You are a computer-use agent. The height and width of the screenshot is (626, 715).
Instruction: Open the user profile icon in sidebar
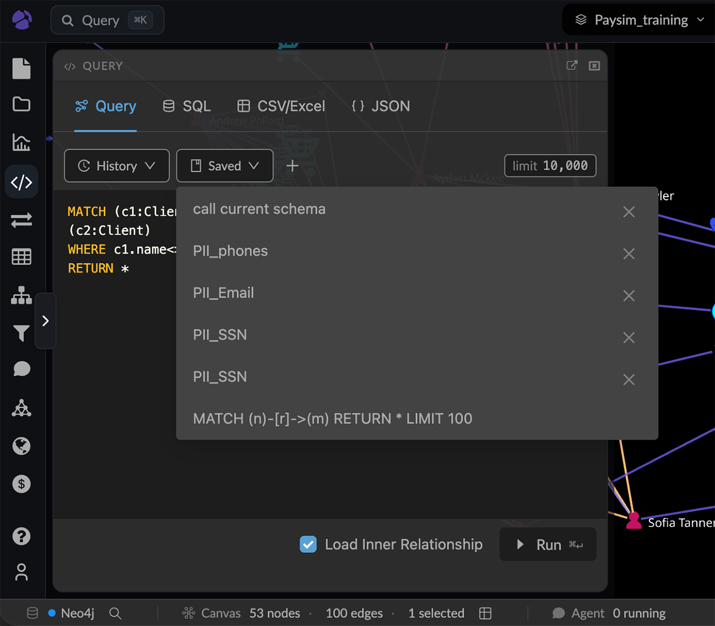click(22, 572)
